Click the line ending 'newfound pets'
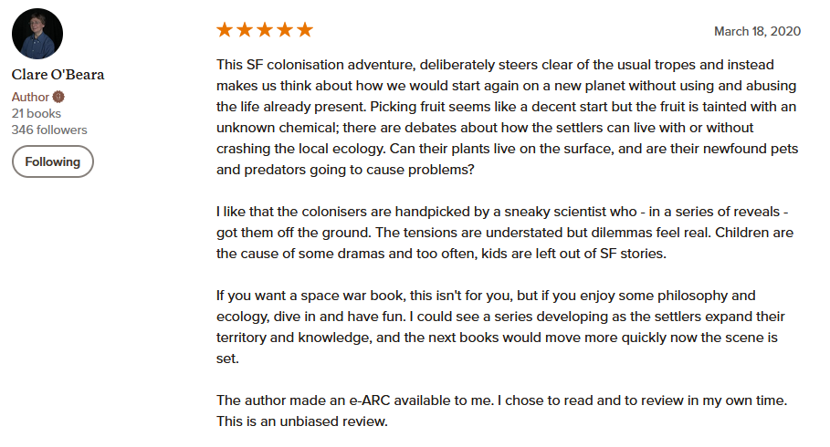The image size is (830, 447). pos(507,149)
